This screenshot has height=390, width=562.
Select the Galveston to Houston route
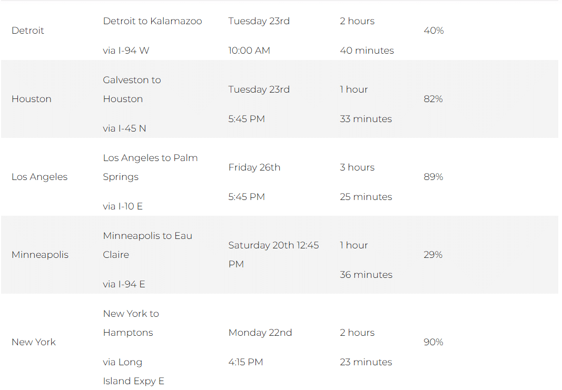coord(132,89)
